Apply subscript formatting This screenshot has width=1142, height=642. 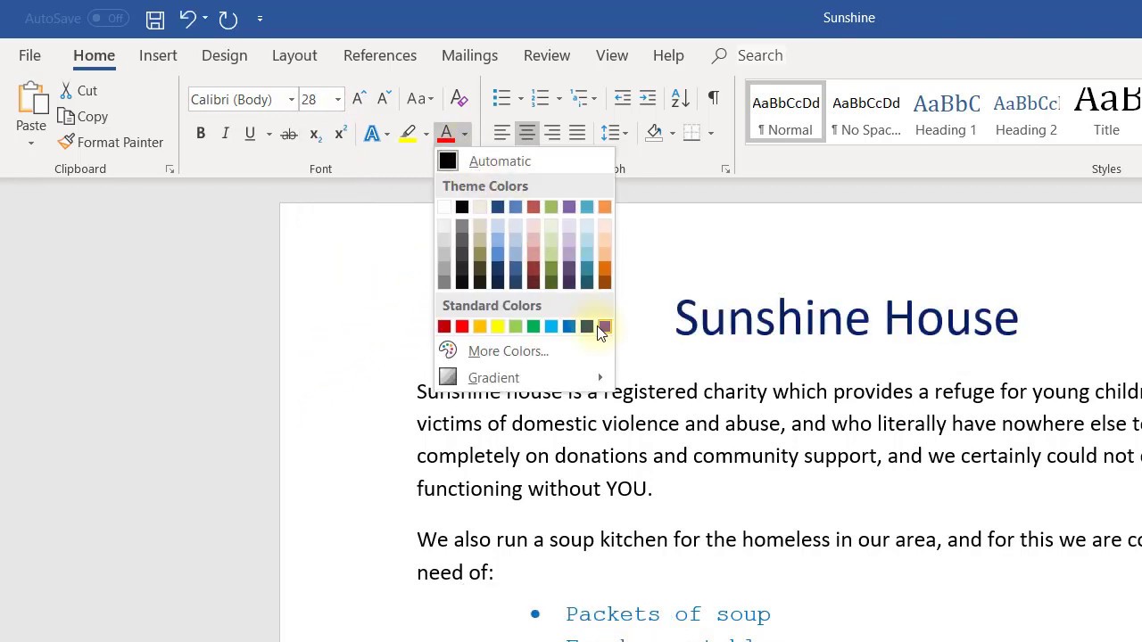pos(314,134)
